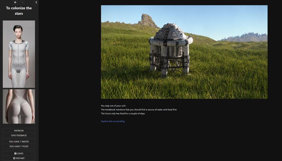Click the landing pod scene image
Image resolution: width=282 pixels, height=161 pixels.
click(x=184, y=52)
